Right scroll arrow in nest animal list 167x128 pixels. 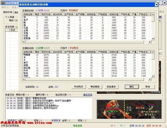tap(150, 42)
